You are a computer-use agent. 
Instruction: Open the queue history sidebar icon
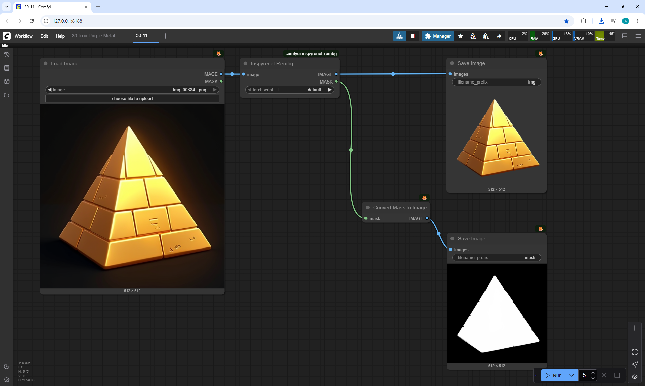pos(7,55)
